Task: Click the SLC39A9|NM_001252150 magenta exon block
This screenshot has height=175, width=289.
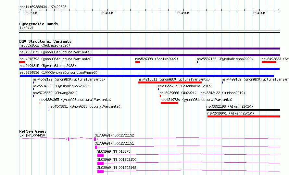Action: pos(100,163)
